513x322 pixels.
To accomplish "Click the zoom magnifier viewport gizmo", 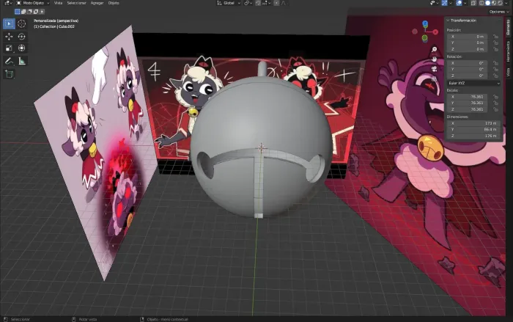I will tap(434, 49).
